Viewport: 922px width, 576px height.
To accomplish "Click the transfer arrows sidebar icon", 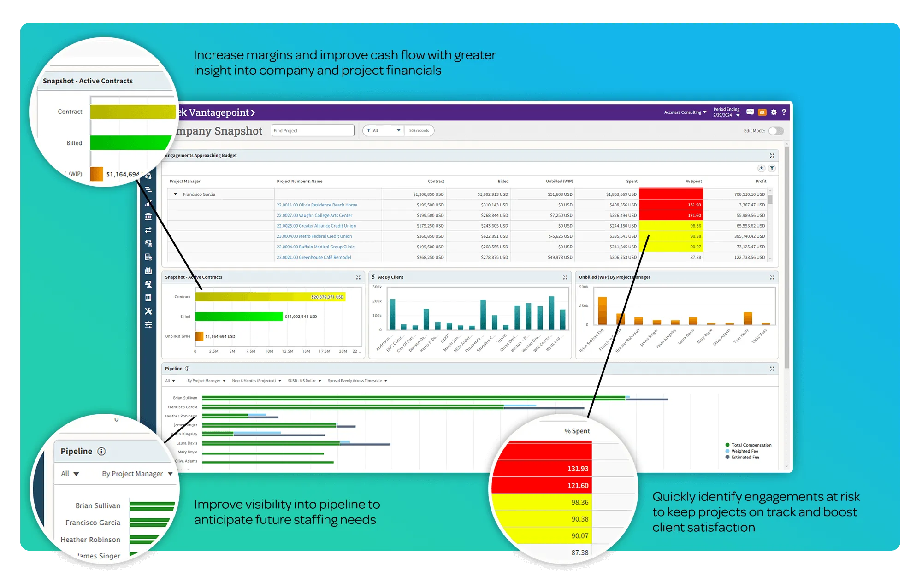I will (148, 230).
